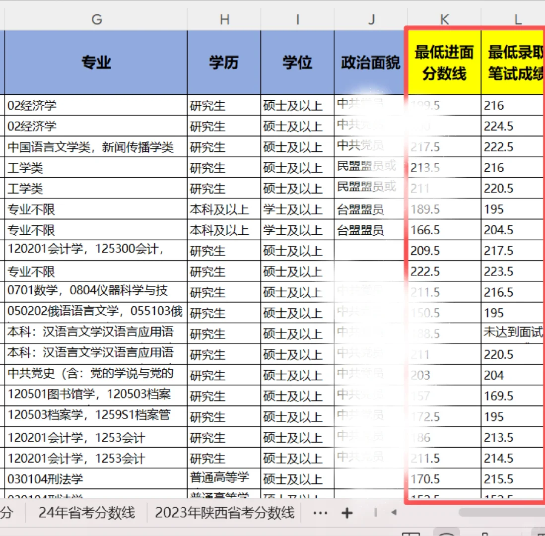Screen dimensions: 545x536
Task: Click the value 223.5 in column L
Action: click(512, 271)
